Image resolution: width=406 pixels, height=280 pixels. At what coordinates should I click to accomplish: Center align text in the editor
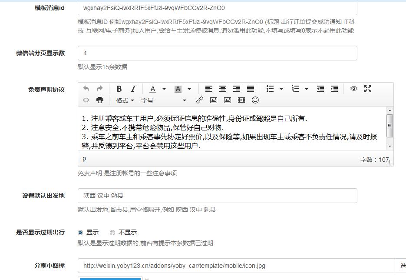tap(223, 89)
